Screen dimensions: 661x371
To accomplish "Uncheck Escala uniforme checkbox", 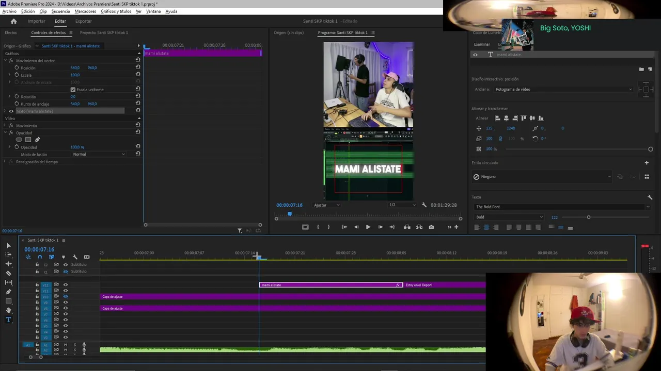I will coord(73,90).
